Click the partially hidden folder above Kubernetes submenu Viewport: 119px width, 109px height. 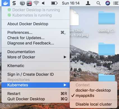pyautogui.click(x=107, y=77)
